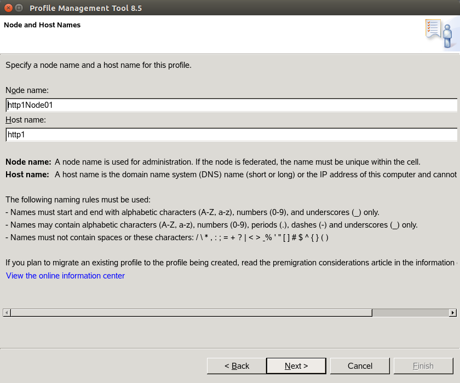Click the bold 'Host name:' description line

click(231, 175)
